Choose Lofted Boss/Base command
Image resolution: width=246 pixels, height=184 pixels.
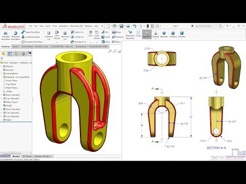pyautogui.click(x=31, y=37)
